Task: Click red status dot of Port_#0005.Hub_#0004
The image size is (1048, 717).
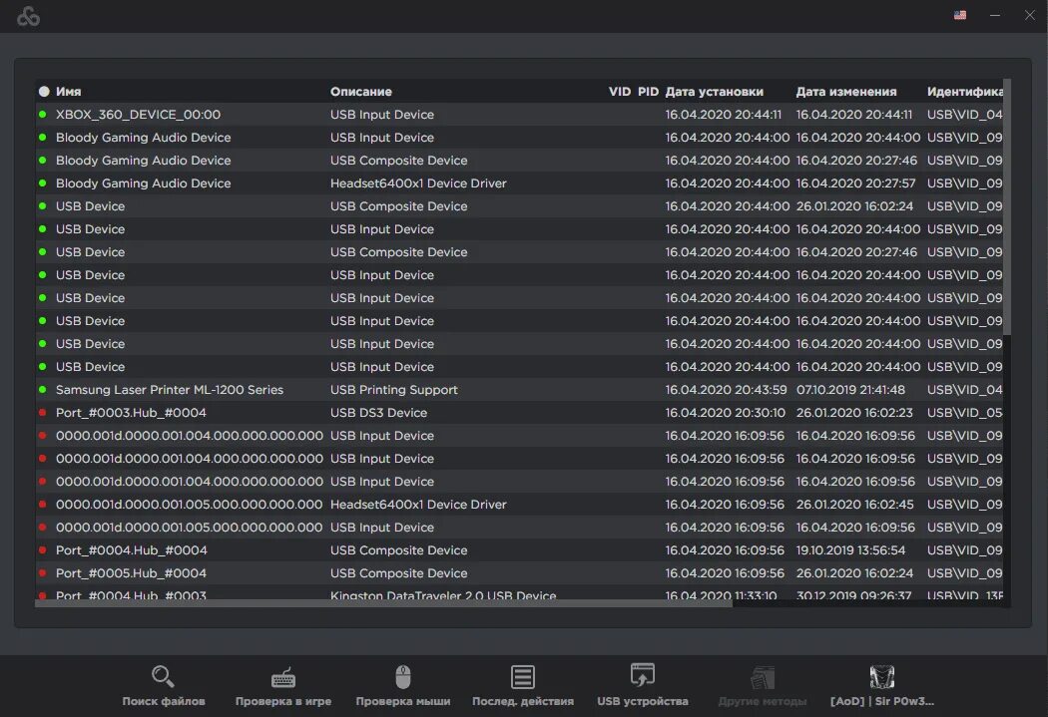Action: [43, 572]
